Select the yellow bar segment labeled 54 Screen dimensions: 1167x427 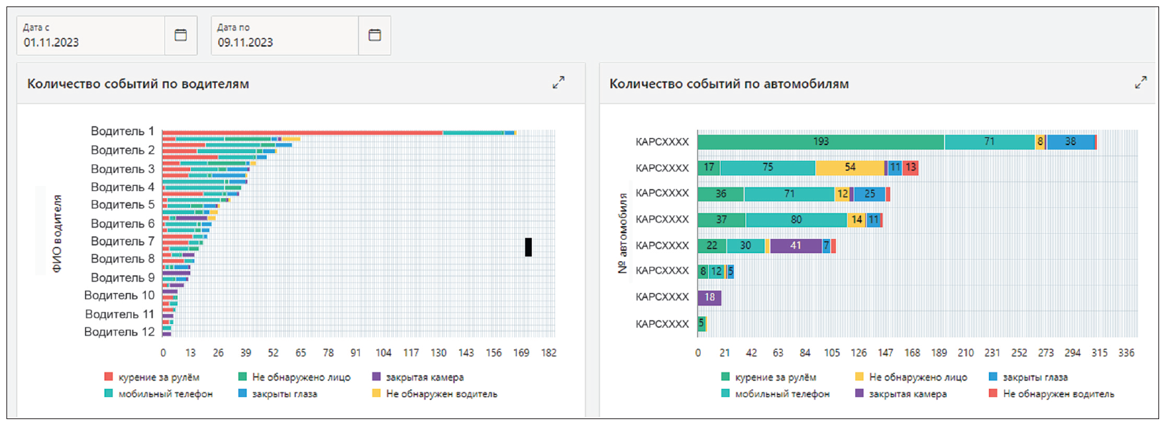click(850, 167)
